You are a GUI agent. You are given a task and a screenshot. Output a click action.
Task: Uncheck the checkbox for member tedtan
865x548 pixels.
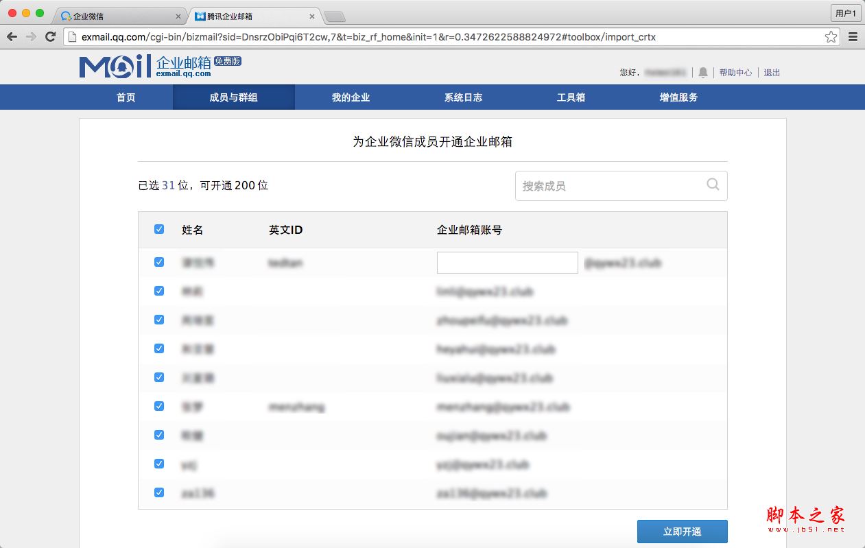(x=158, y=262)
